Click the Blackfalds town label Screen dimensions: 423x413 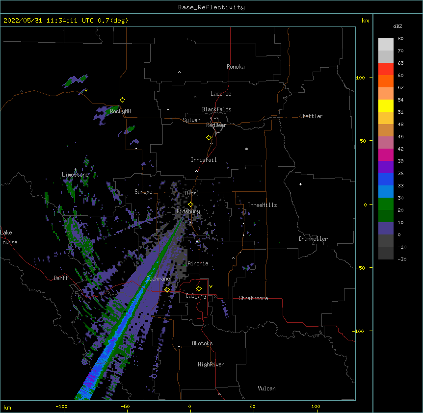(x=216, y=109)
